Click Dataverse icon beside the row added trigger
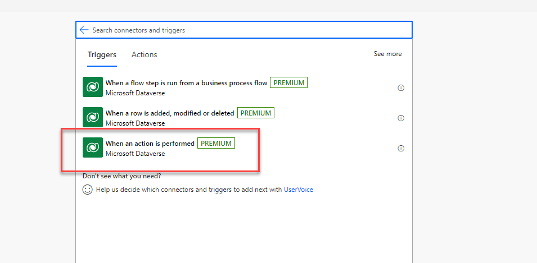 coord(92,117)
